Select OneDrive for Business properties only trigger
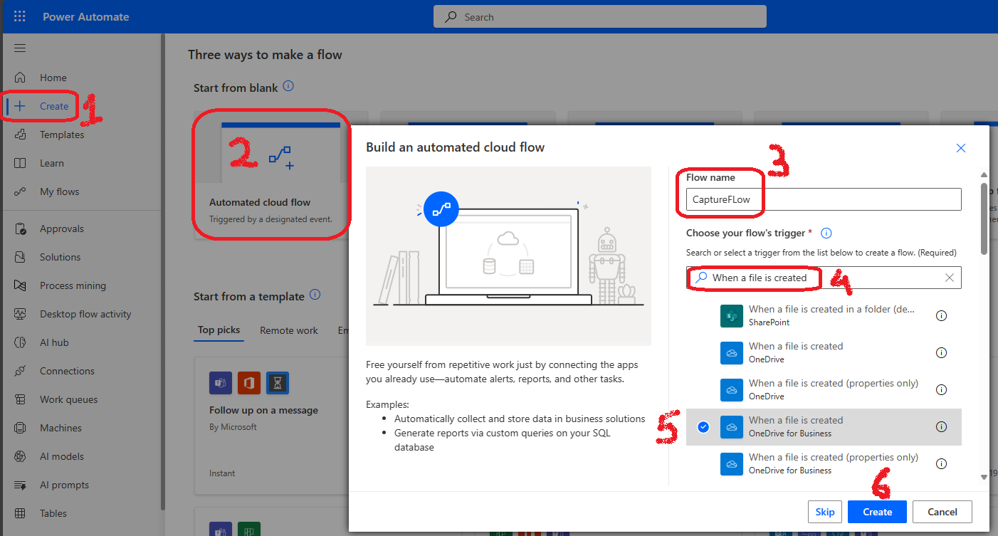Image resolution: width=998 pixels, height=536 pixels. (824, 463)
